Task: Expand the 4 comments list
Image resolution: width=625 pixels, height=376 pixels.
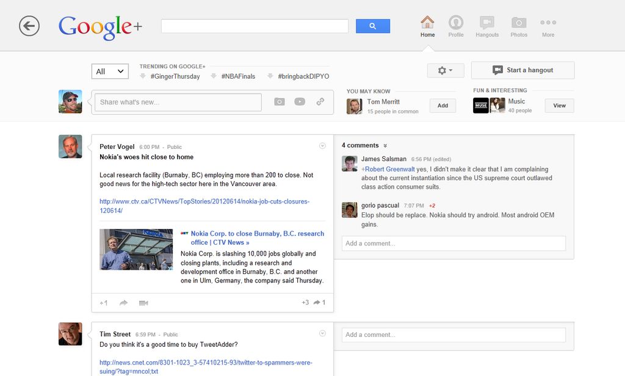Action: point(364,145)
